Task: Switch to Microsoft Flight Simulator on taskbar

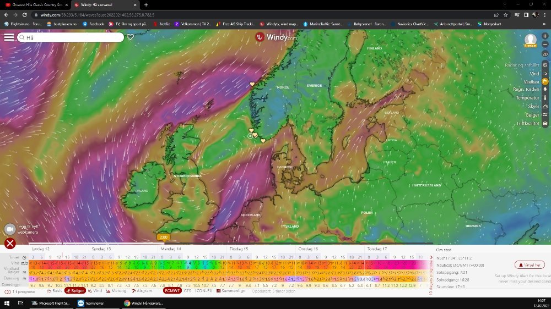Action: click(51, 303)
